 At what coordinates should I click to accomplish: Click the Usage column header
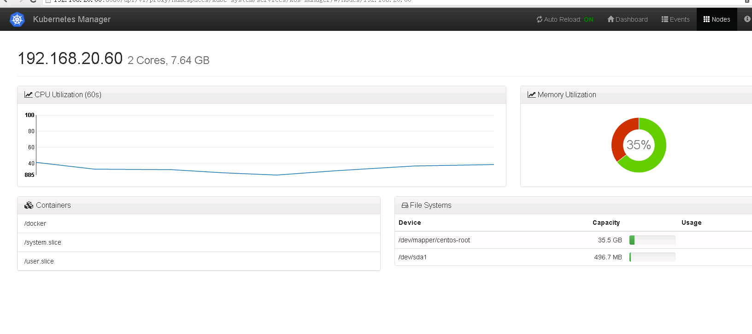(x=692, y=223)
